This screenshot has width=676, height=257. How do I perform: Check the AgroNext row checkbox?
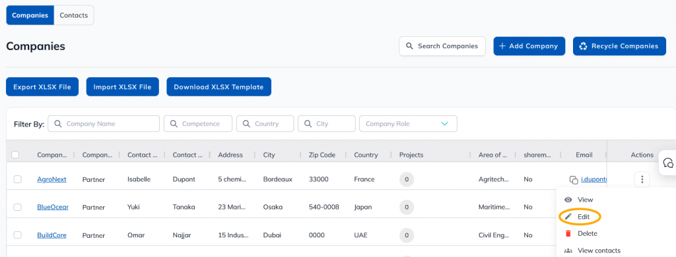(x=18, y=179)
